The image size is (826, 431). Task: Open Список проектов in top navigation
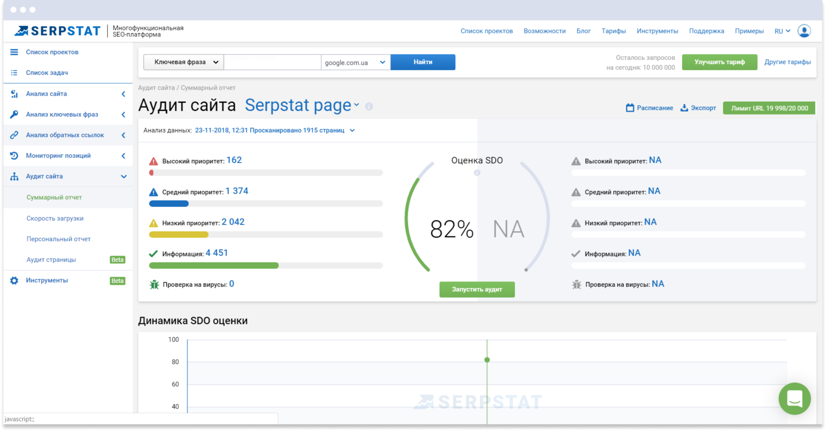[x=487, y=31]
